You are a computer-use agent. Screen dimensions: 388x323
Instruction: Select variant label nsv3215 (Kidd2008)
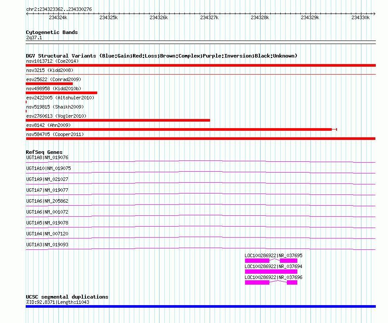(x=50, y=70)
